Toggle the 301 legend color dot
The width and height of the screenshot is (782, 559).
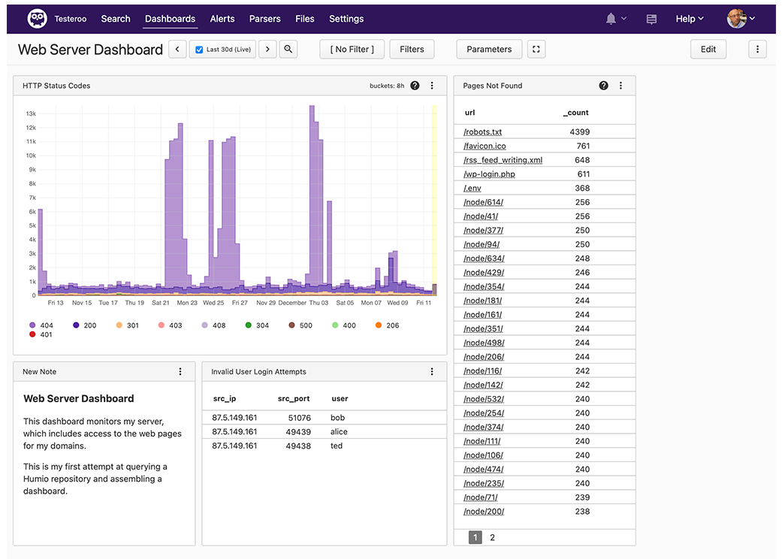pyautogui.click(x=119, y=325)
